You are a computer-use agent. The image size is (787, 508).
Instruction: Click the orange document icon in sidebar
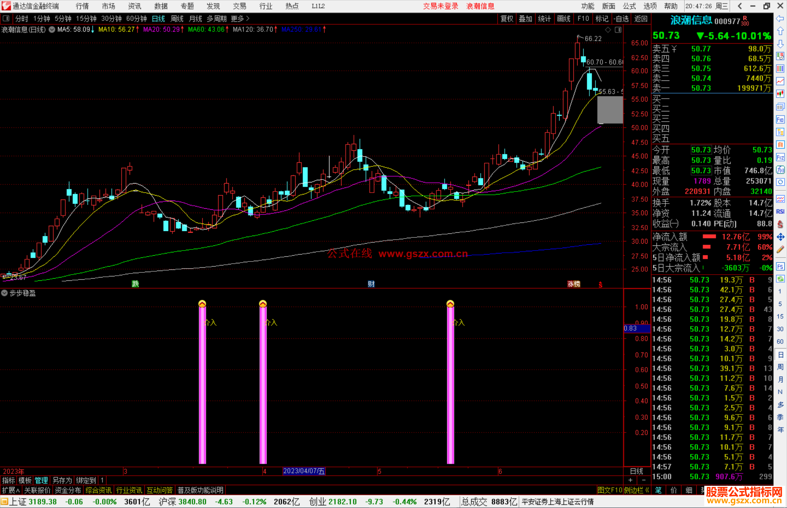point(780,145)
